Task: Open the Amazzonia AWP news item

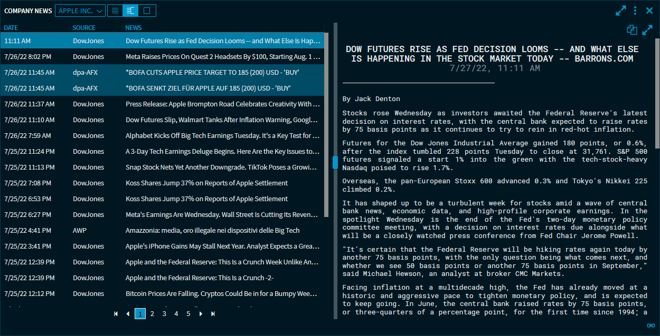Action: point(212,231)
